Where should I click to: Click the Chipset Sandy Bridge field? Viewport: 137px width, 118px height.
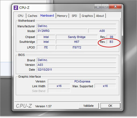pyautogui.click(x=77, y=37)
